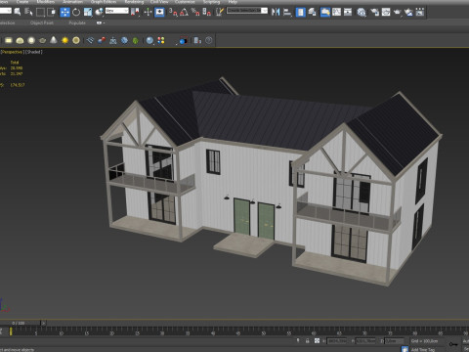
Task: Toggle Absolute/Offset transform mode
Action: pyautogui.click(x=317, y=341)
